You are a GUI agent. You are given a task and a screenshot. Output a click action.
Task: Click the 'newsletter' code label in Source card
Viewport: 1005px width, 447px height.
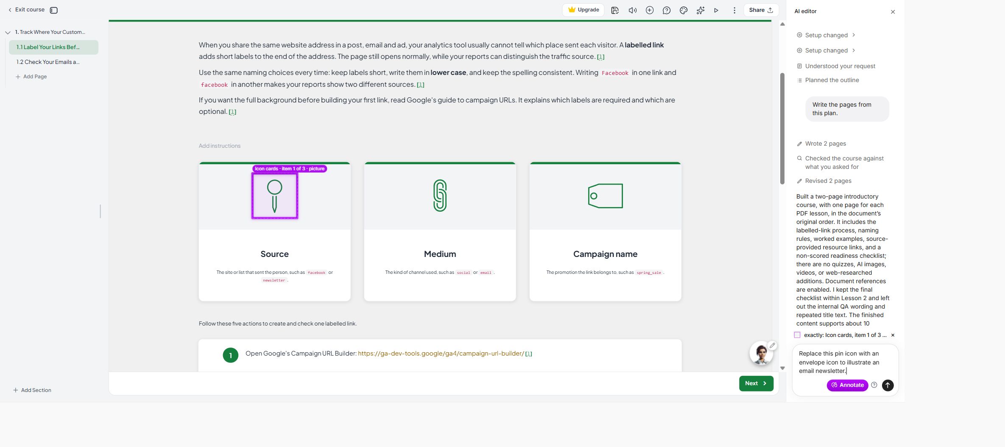tap(274, 280)
